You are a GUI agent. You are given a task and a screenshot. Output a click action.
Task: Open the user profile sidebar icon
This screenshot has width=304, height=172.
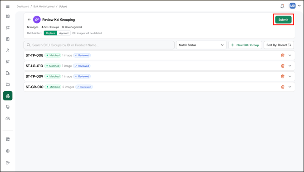tap(8, 50)
